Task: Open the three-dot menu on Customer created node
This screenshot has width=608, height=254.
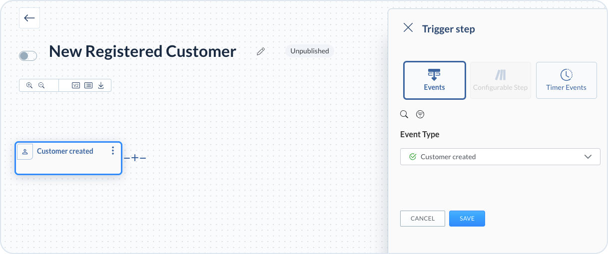Action: (113, 151)
